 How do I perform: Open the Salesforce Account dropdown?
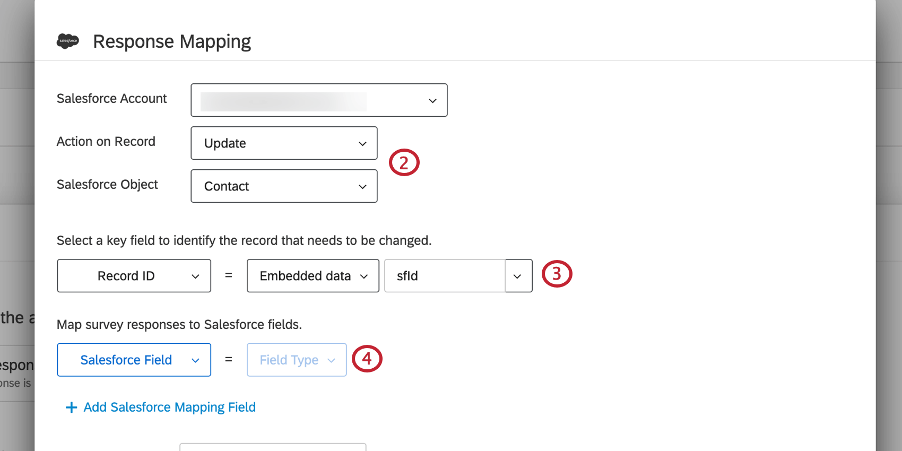point(319,100)
